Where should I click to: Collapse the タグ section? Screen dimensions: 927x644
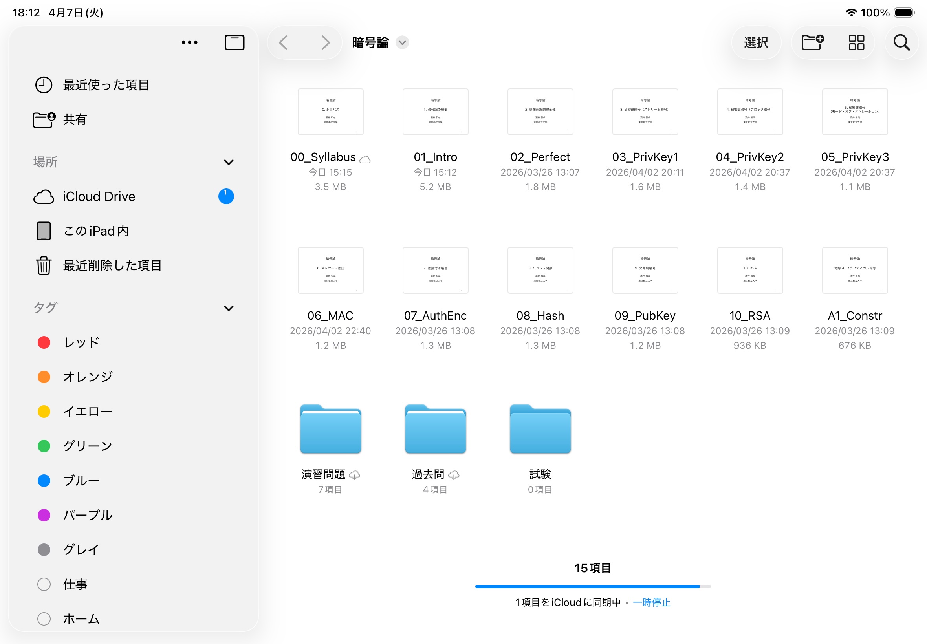(x=229, y=308)
